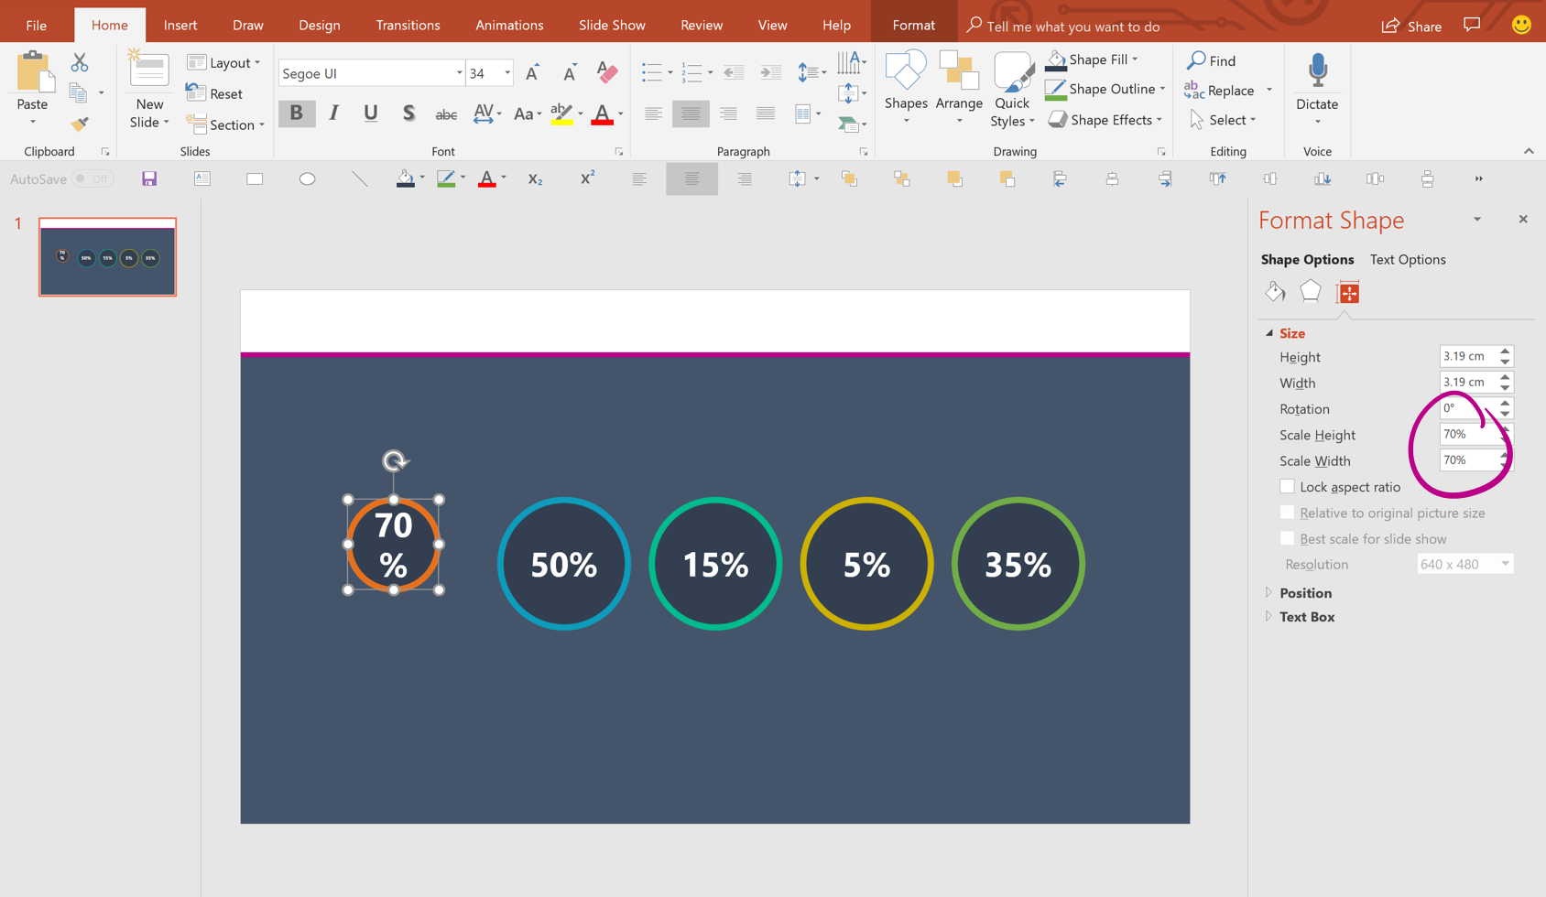
Task: Open the Layout dropdown
Action: (223, 62)
